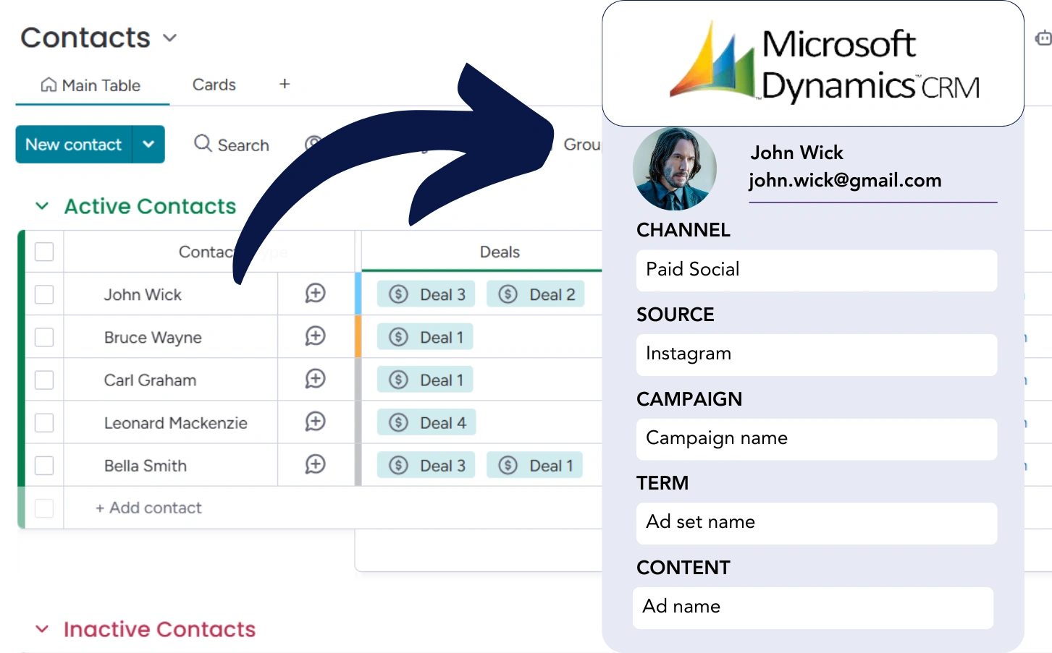Open the Contacts board title dropdown

pyautogui.click(x=170, y=38)
